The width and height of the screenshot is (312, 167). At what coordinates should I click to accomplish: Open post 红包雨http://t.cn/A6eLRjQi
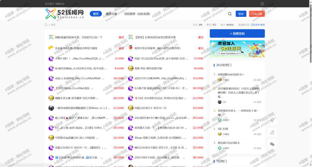point(74,88)
